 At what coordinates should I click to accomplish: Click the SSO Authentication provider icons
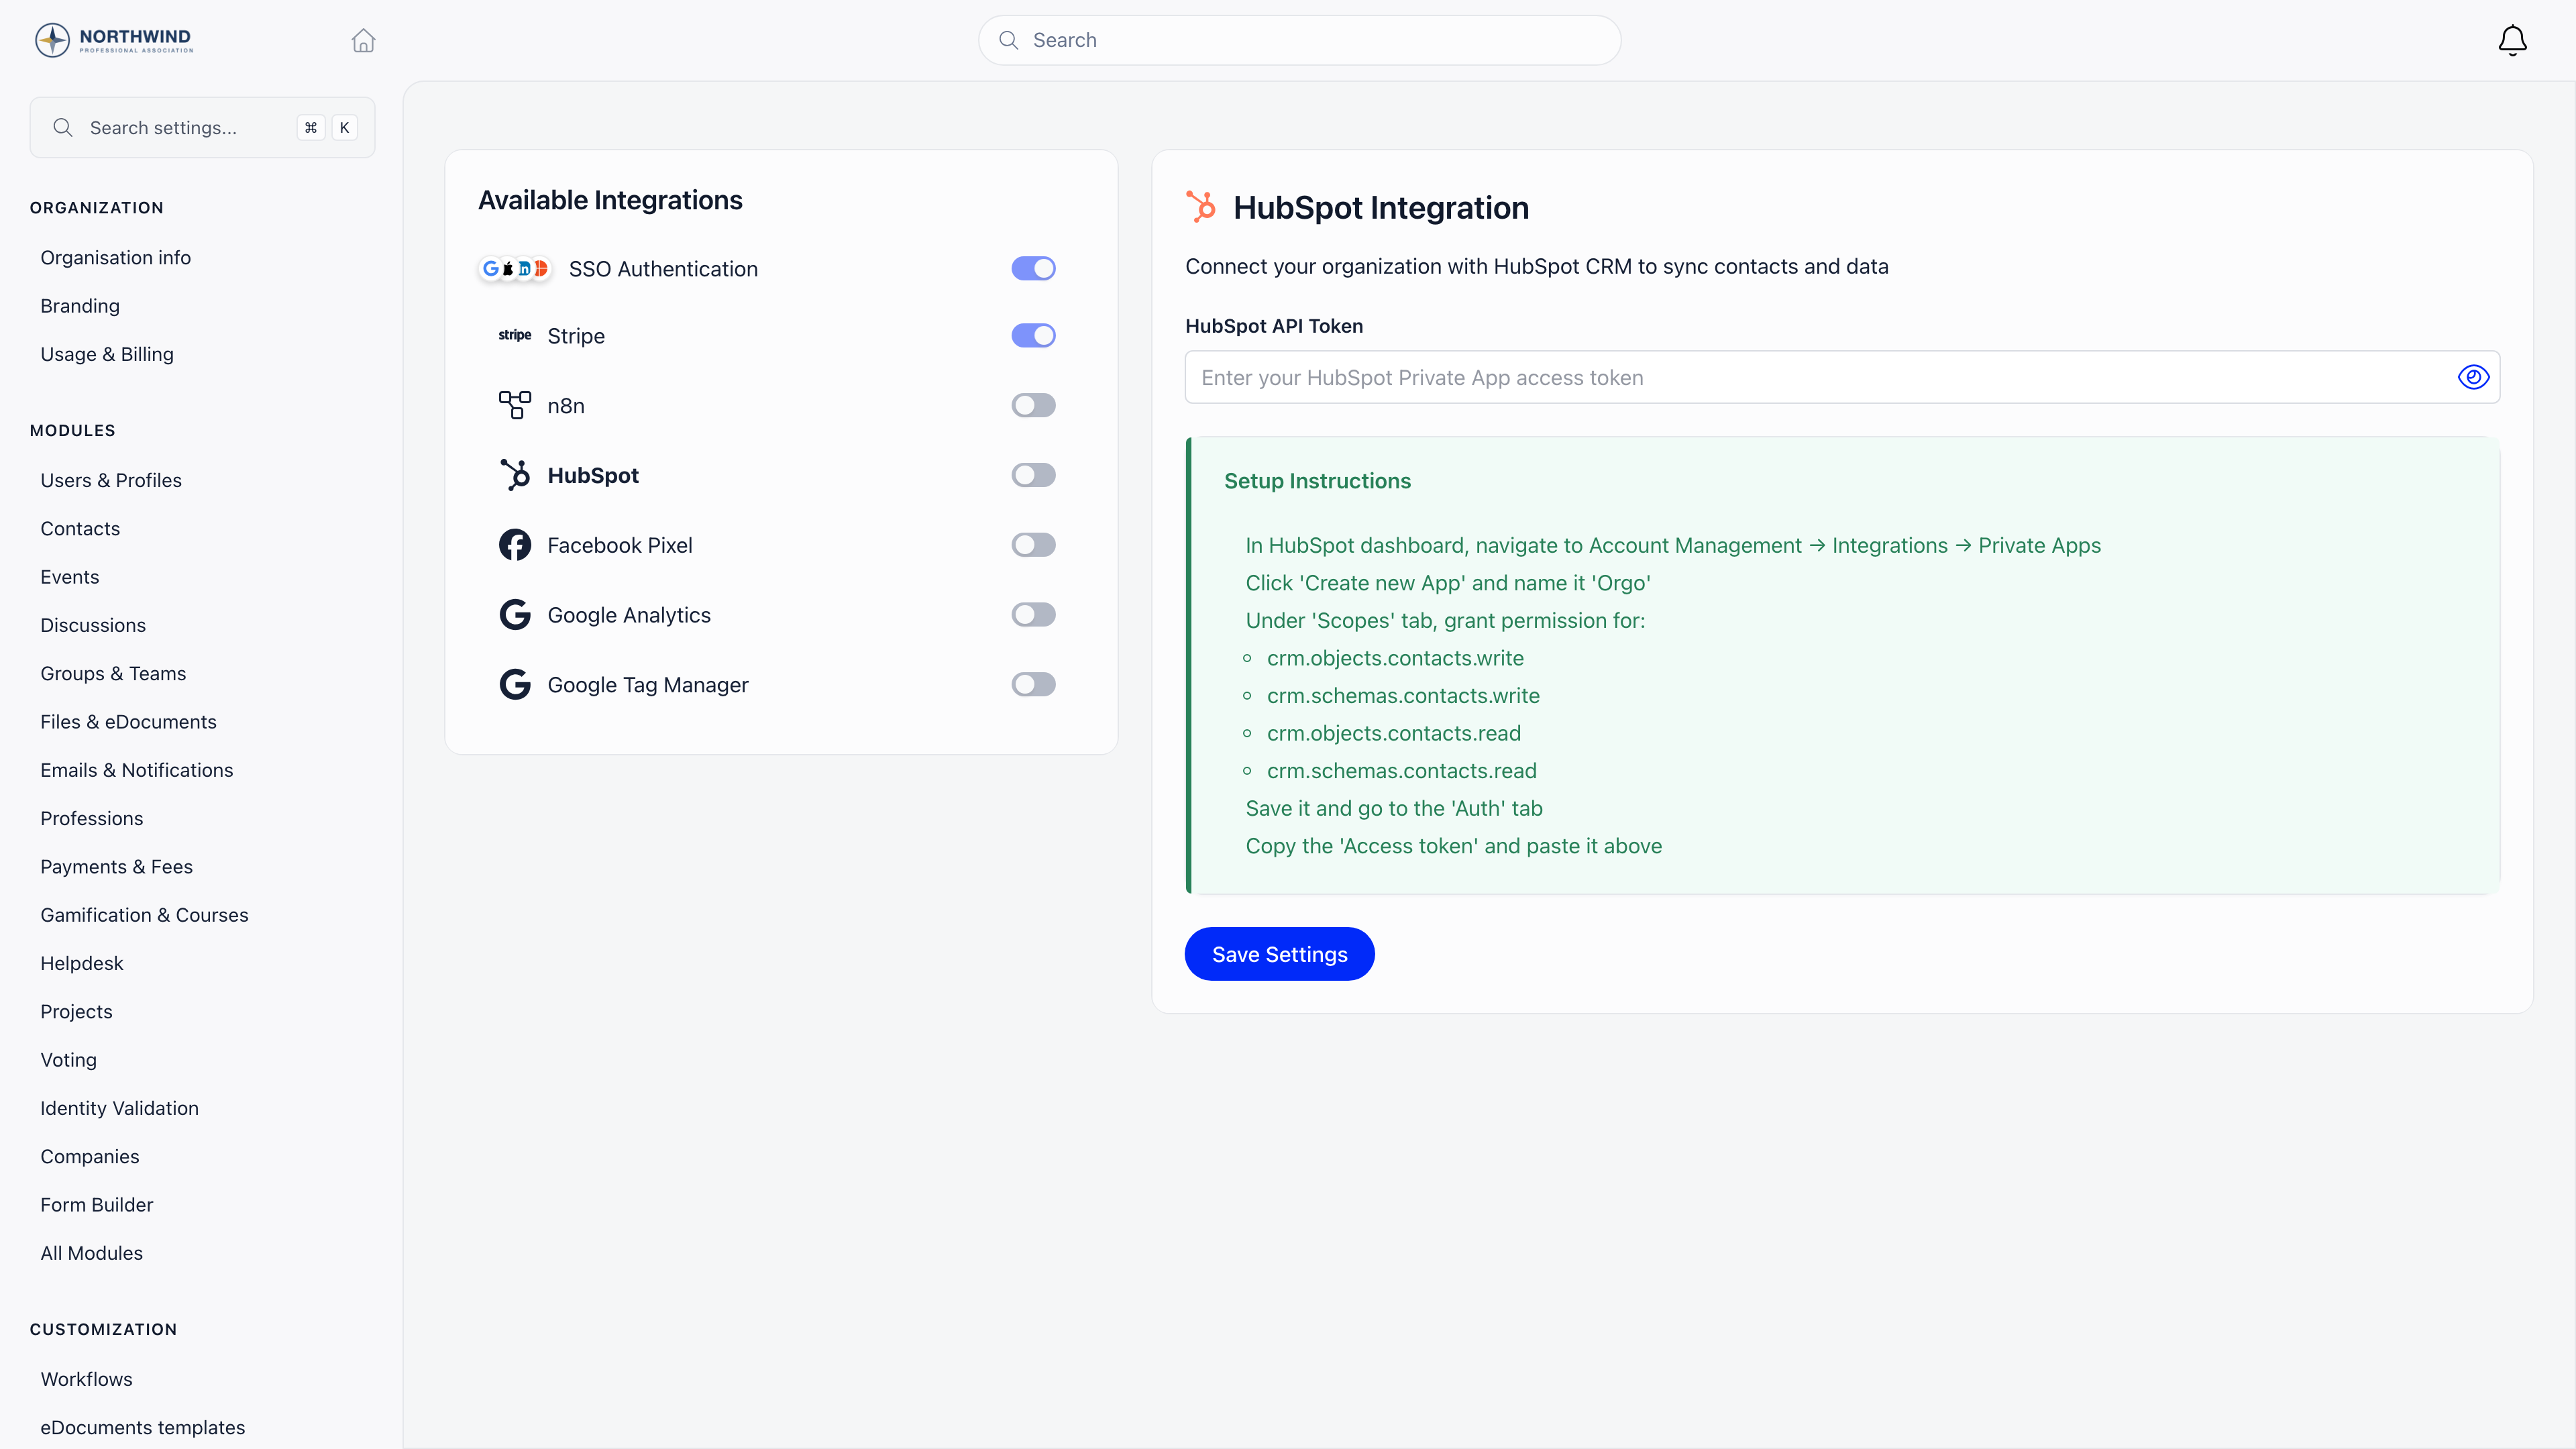coord(514,268)
